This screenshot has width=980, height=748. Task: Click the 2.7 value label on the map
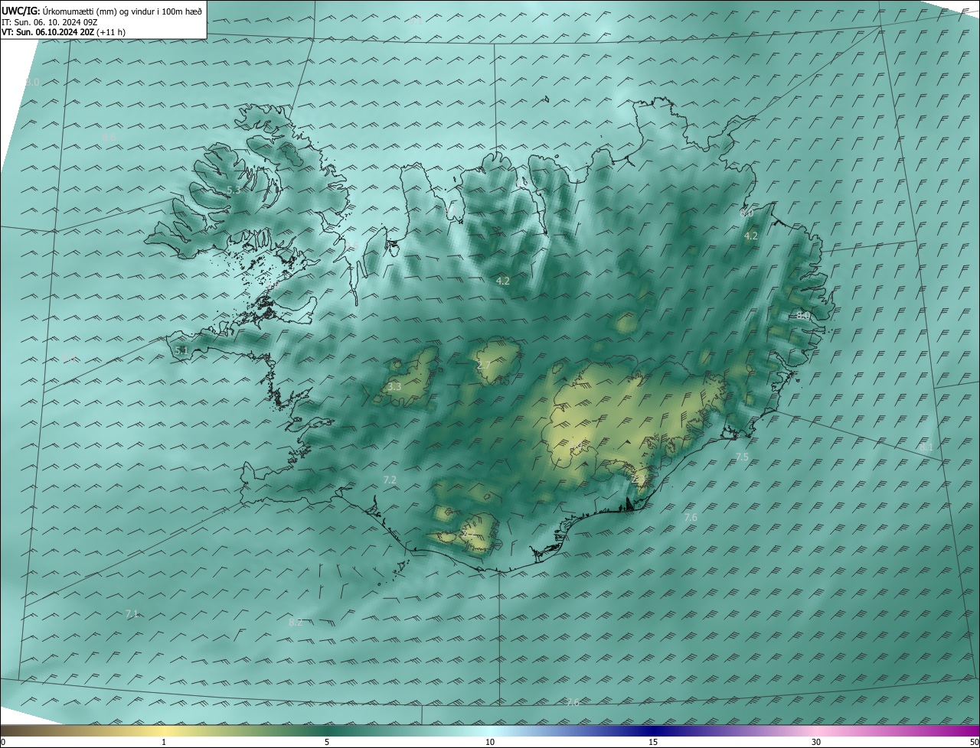tap(484, 366)
